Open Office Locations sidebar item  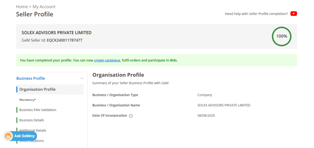click(x=32, y=141)
